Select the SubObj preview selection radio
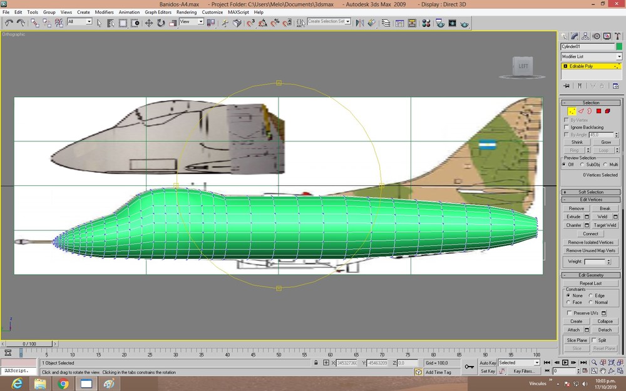Viewport: 626px width, 391px height. tap(582, 165)
